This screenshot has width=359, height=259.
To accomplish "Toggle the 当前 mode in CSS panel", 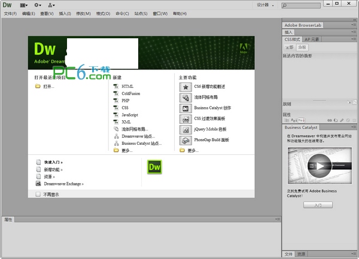I will (x=303, y=47).
